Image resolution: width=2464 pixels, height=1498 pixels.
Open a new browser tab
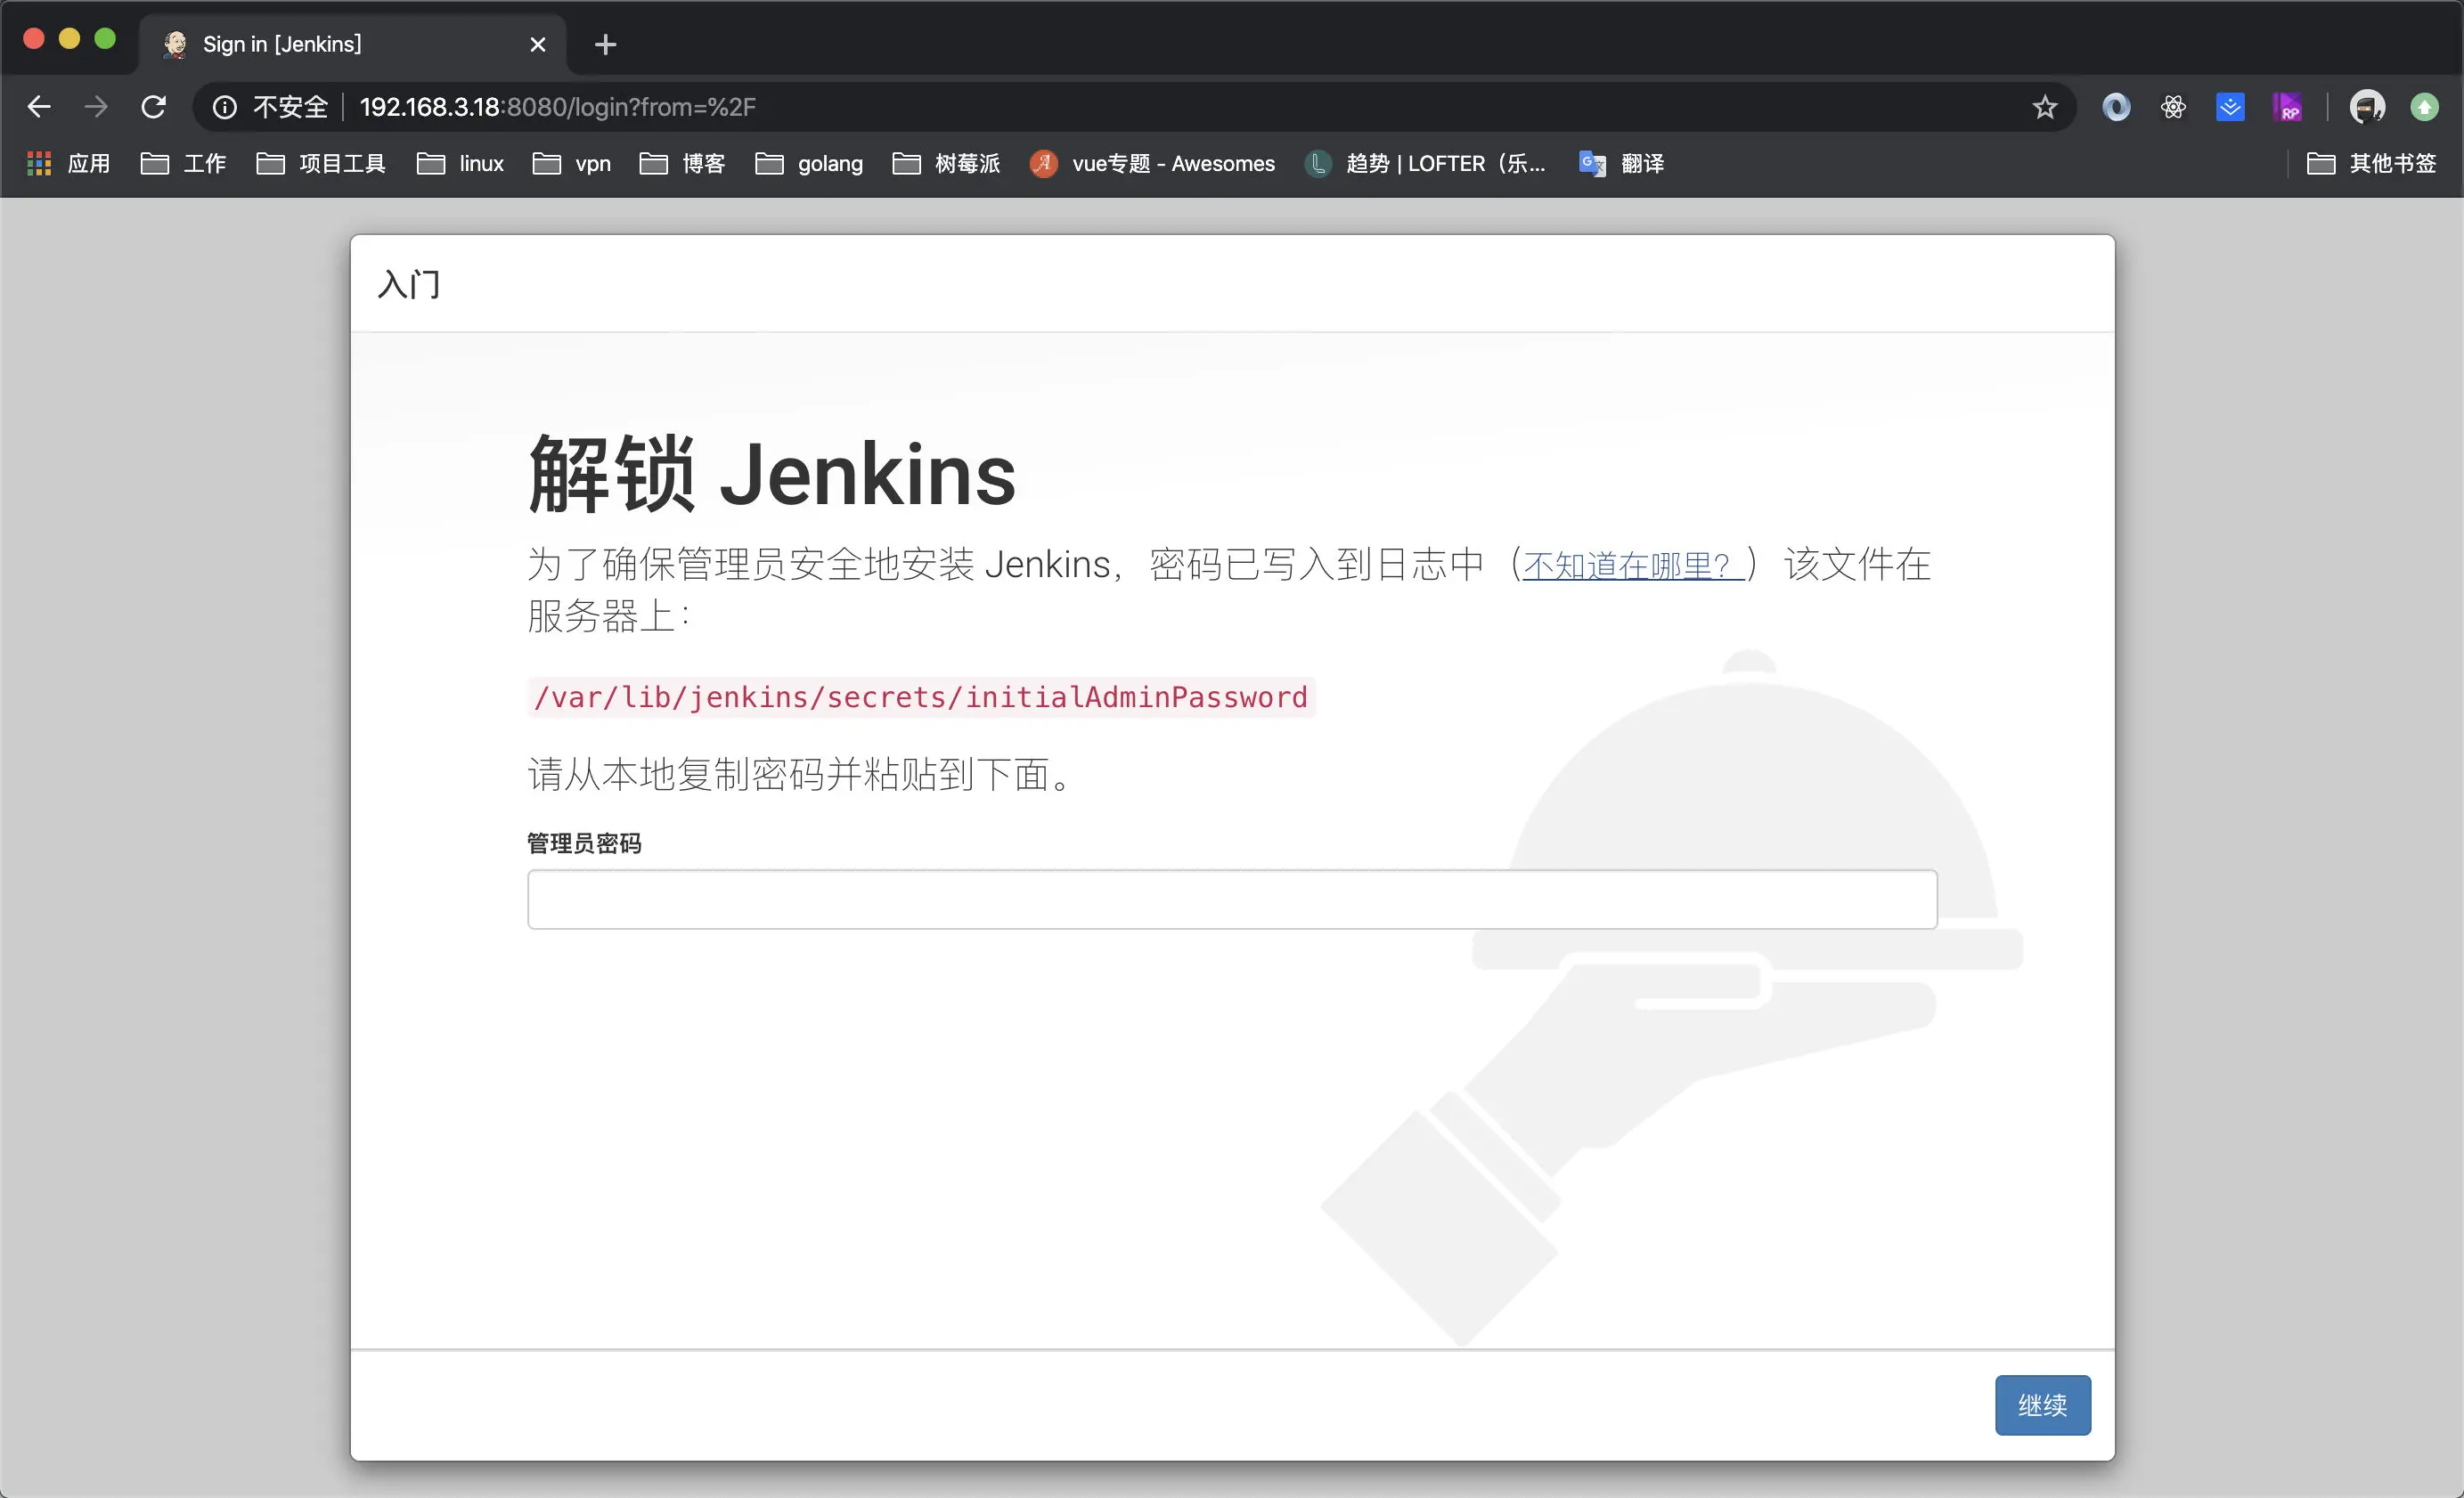click(605, 45)
